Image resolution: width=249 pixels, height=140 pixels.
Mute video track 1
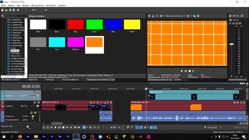(35, 92)
